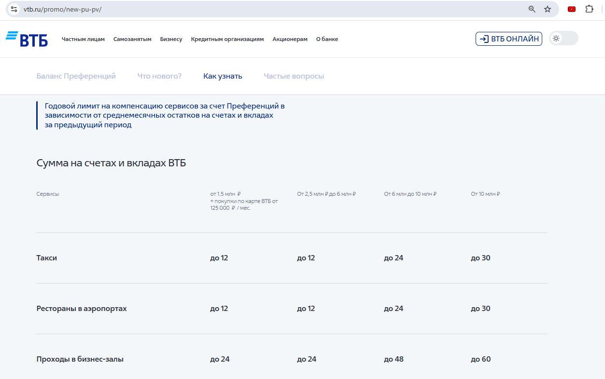Screen dimensions: 605x379
Task: Click the VTB logo
Action: [x=27, y=39]
